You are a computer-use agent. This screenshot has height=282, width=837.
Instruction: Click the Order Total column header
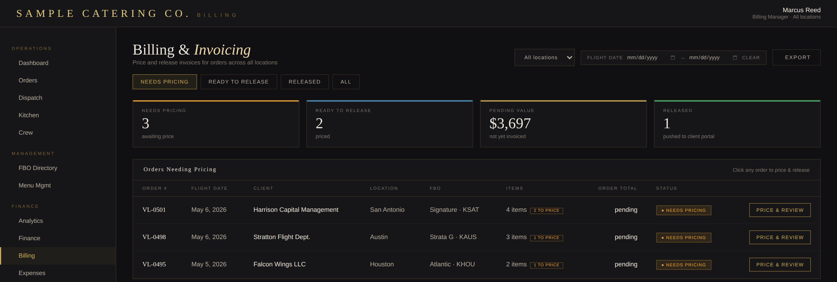pos(617,188)
